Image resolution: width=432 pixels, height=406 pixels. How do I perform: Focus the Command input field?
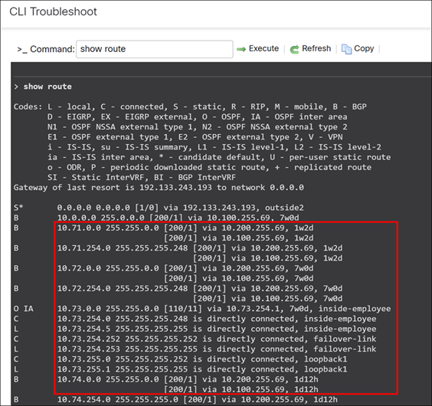(155, 49)
